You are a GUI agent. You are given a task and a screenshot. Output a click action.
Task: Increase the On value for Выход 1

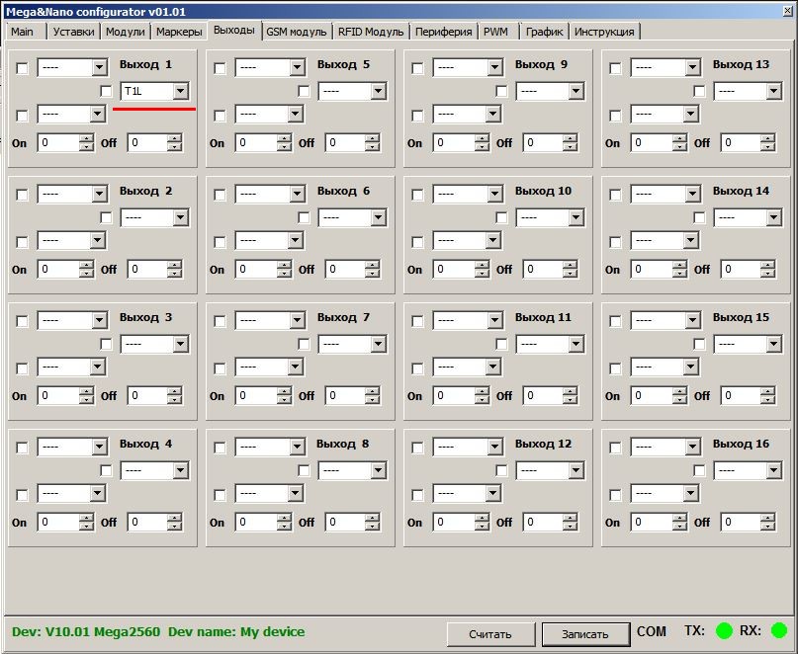86,139
